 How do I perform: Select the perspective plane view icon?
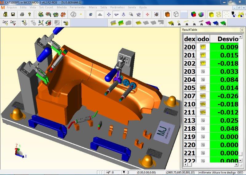point(100,15)
